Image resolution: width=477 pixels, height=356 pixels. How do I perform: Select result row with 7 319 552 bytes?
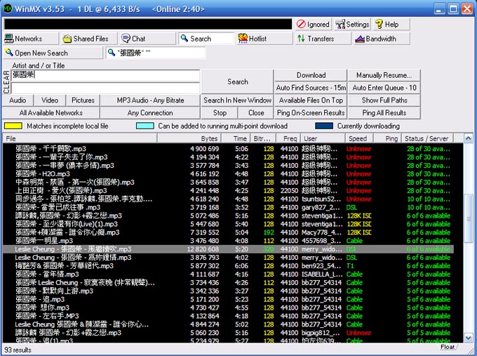228,232
